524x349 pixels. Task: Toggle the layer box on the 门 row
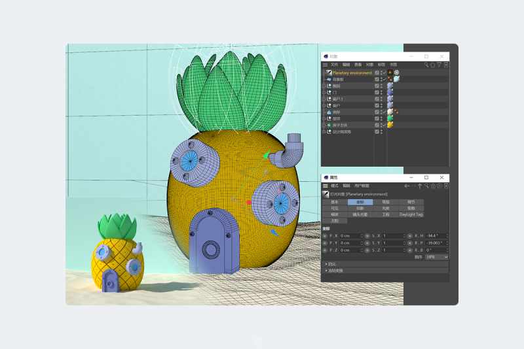377,92
